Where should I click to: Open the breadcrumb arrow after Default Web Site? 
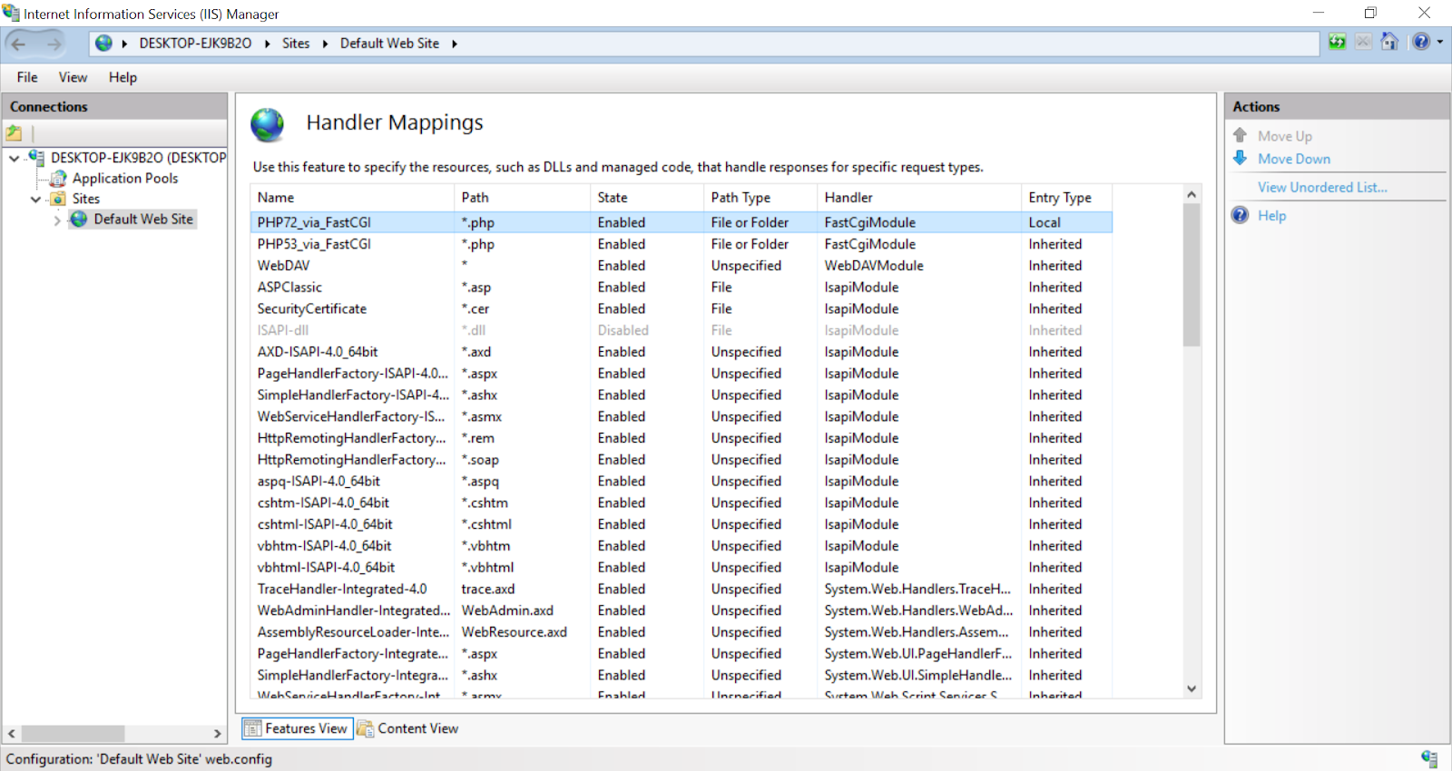coord(455,44)
